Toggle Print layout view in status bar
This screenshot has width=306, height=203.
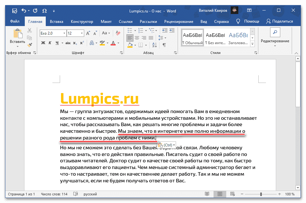(220, 194)
